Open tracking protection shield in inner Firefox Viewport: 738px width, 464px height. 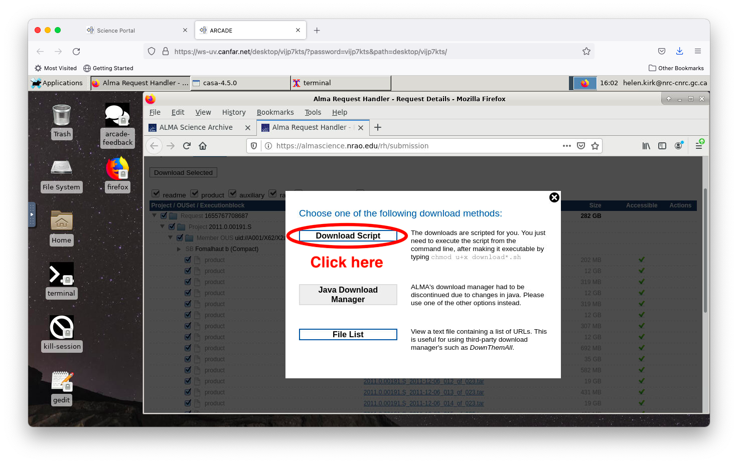(254, 146)
